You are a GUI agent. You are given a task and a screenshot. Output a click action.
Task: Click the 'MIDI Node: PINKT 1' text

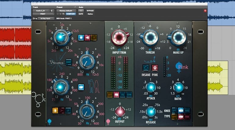64,18
